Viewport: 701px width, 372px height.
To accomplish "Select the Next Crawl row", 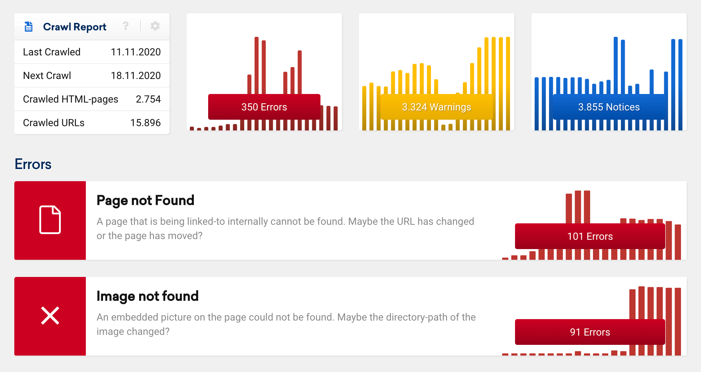I will click(x=92, y=75).
